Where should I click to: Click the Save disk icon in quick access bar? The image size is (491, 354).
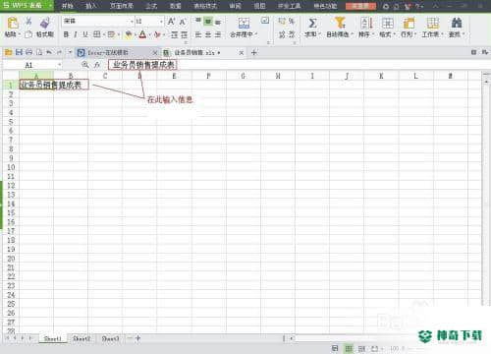[x=19, y=52]
